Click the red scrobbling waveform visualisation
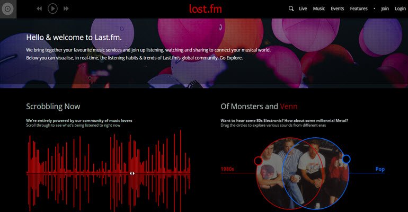Screen dimensions: 408x212 click(x=108, y=172)
